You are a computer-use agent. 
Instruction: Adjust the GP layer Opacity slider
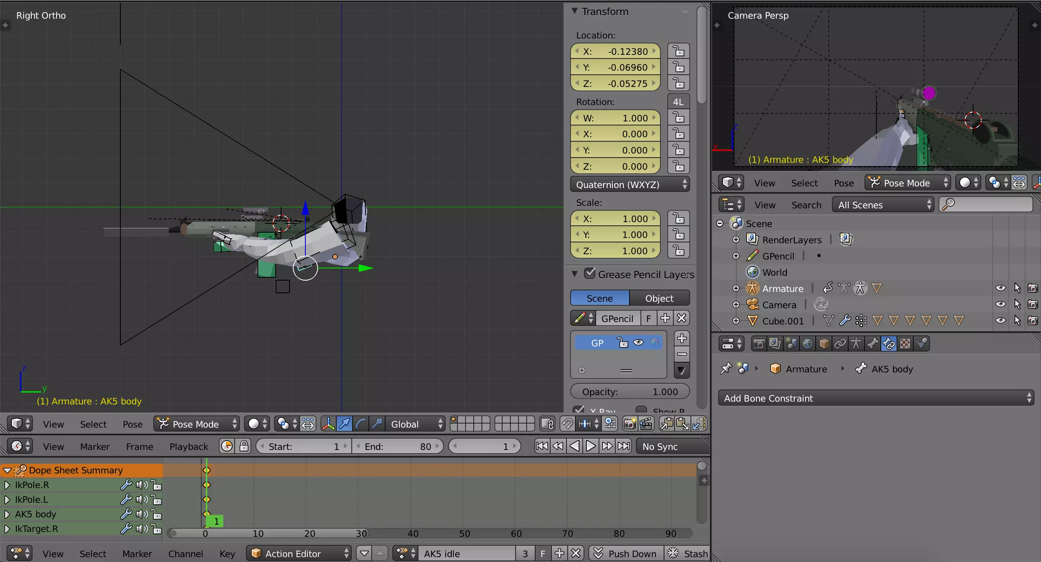(x=629, y=392)
